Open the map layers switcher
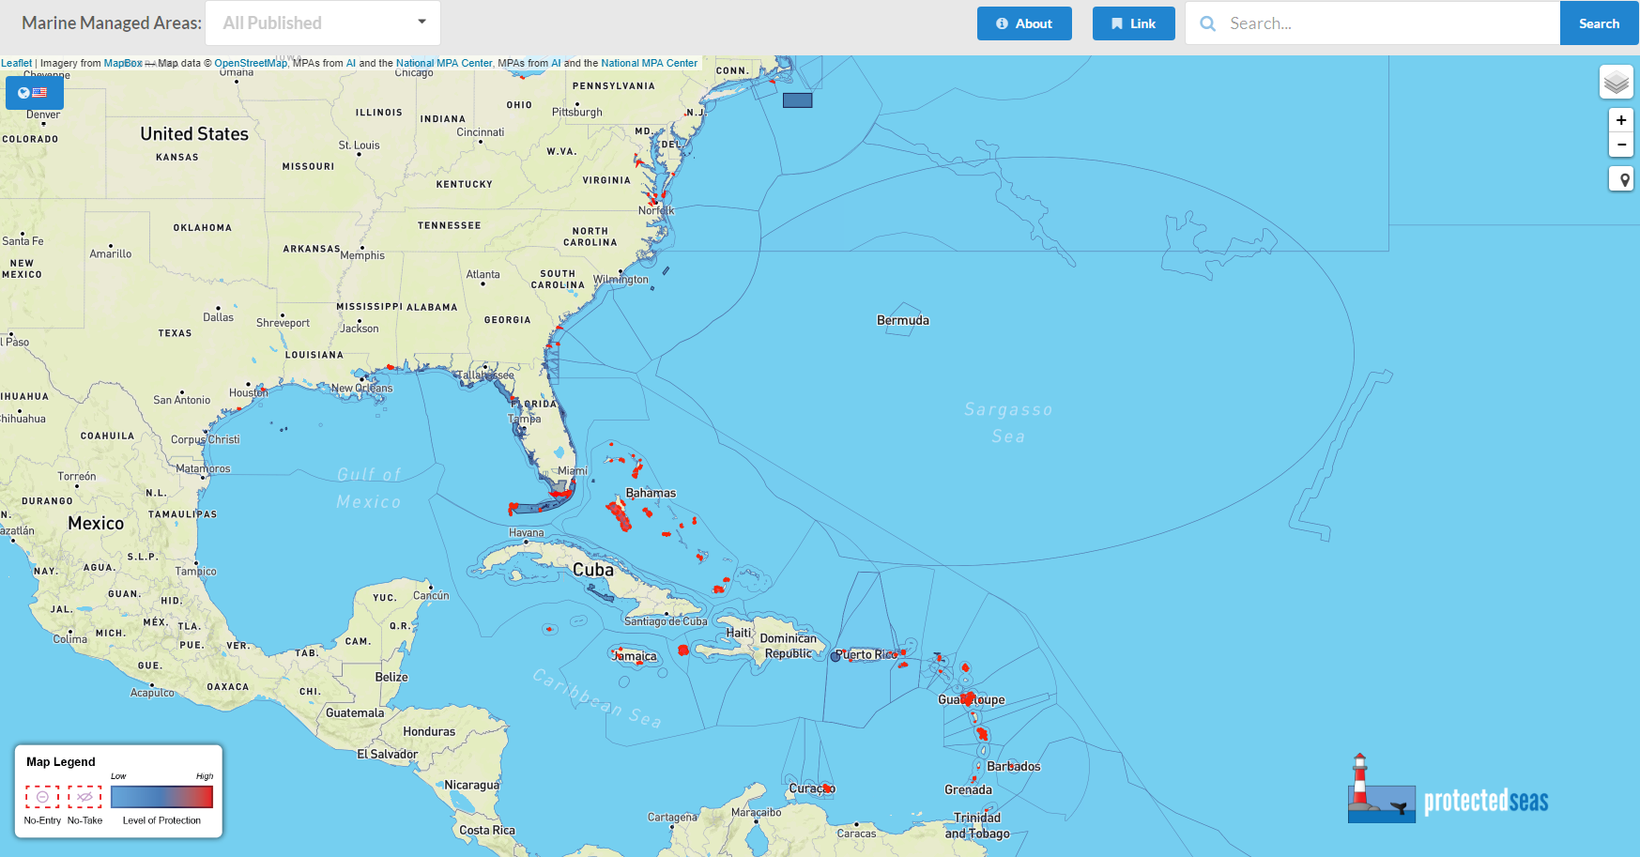The height and width of the screenshot is (857, 1640). click(1617, 83)
